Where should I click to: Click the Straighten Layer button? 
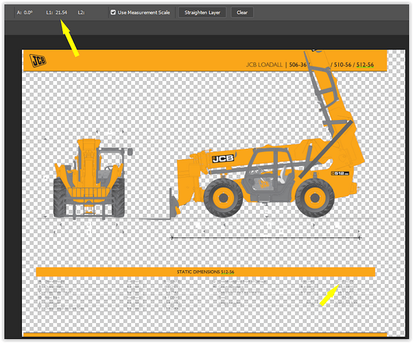point(202,12)
